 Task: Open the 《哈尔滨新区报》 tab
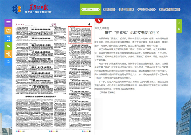coord(170,10)
